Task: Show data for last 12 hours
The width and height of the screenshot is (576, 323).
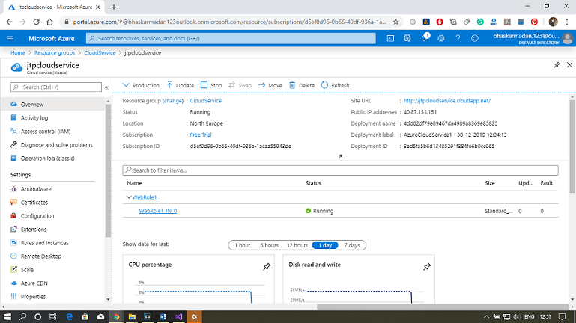Action: pos(297,245)
